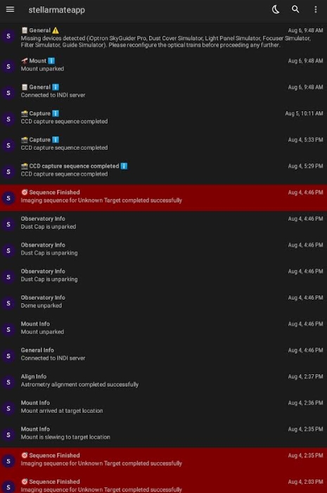Open Connected to INDI server Aug 6 notification
This screenshot has width=327, height=493.
[163, 92]
